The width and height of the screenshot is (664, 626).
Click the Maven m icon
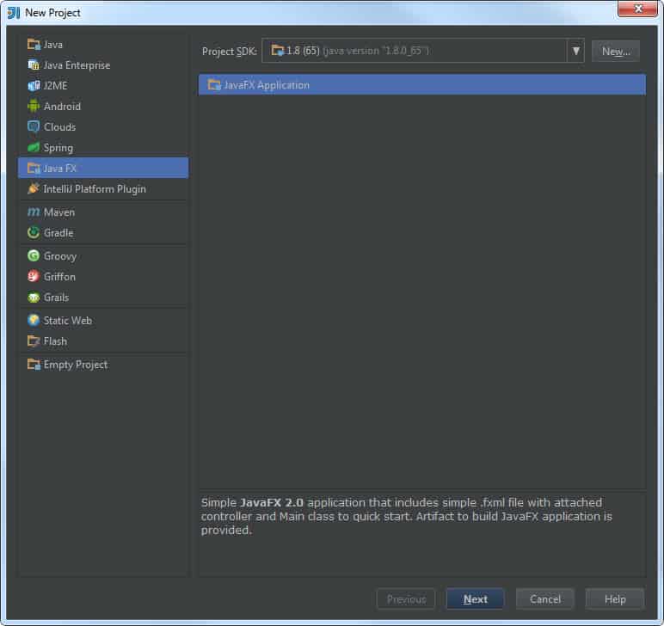tap(34, 212)
